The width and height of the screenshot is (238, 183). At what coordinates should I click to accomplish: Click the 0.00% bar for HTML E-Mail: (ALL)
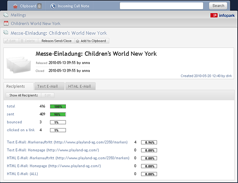pos(149,174)
